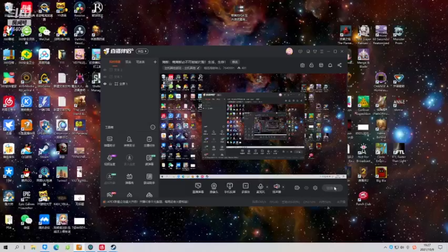Open streaming settings gear
The height and width of the screenshot is (252, 448).
(315, 188)
